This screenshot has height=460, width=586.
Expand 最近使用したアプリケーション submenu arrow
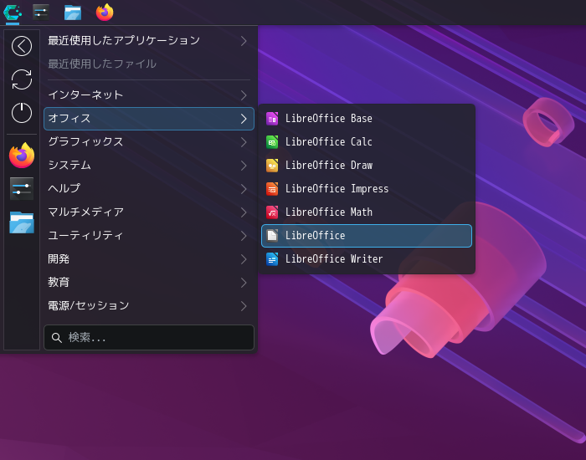click(244, 41)
